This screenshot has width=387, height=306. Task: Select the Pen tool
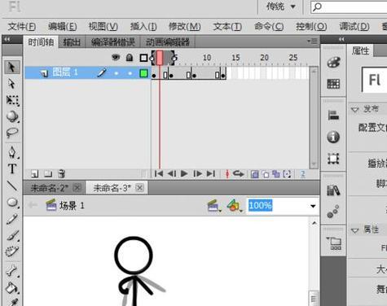(x=12, y=152)
